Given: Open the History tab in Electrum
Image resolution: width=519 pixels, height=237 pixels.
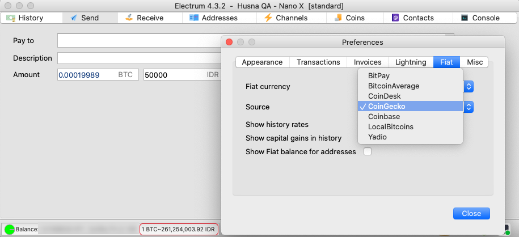Looking at the screenshot, I should coord(31,18).
